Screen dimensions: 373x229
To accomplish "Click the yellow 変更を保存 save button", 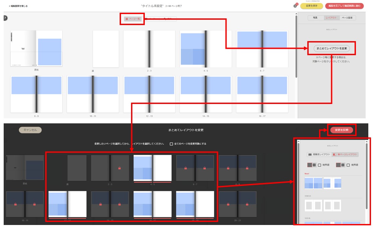I will (x=312, y=6).
